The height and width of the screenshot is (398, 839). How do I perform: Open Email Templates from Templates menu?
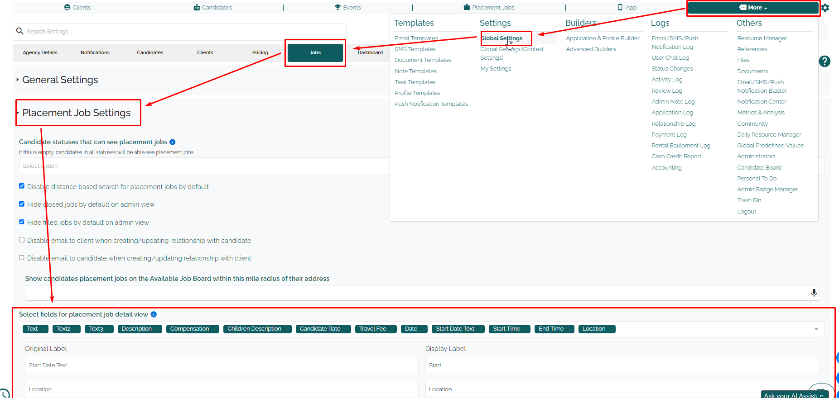pyautogui.click(x=416, y=38)
